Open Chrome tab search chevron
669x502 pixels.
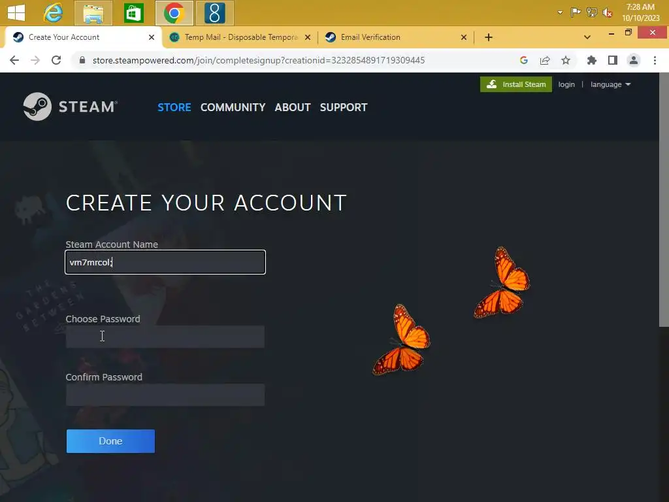coord(587,37)
